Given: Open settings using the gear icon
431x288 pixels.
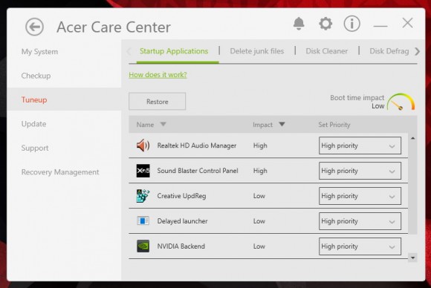Looking at the screenshot, I should point(325,24).
